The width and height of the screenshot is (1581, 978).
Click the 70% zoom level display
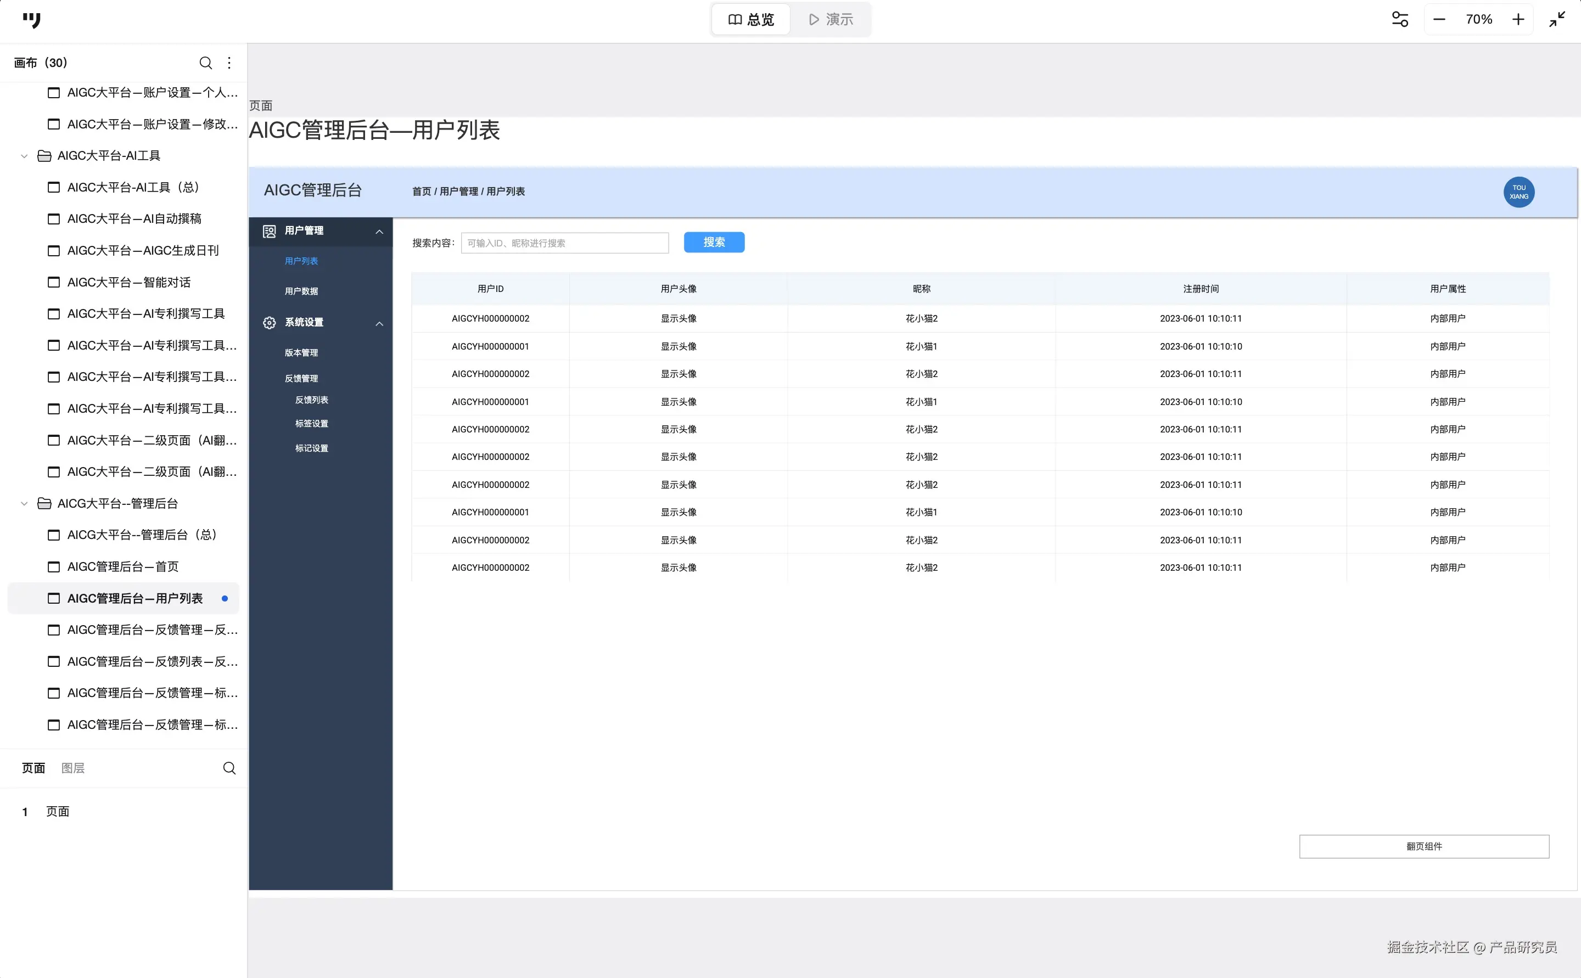click(x=1479, y=19)
